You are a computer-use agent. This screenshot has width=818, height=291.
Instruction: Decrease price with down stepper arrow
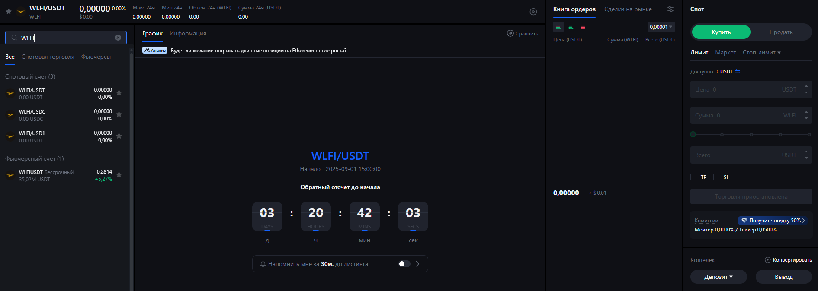pyautogui.click(x=806, y=93)
